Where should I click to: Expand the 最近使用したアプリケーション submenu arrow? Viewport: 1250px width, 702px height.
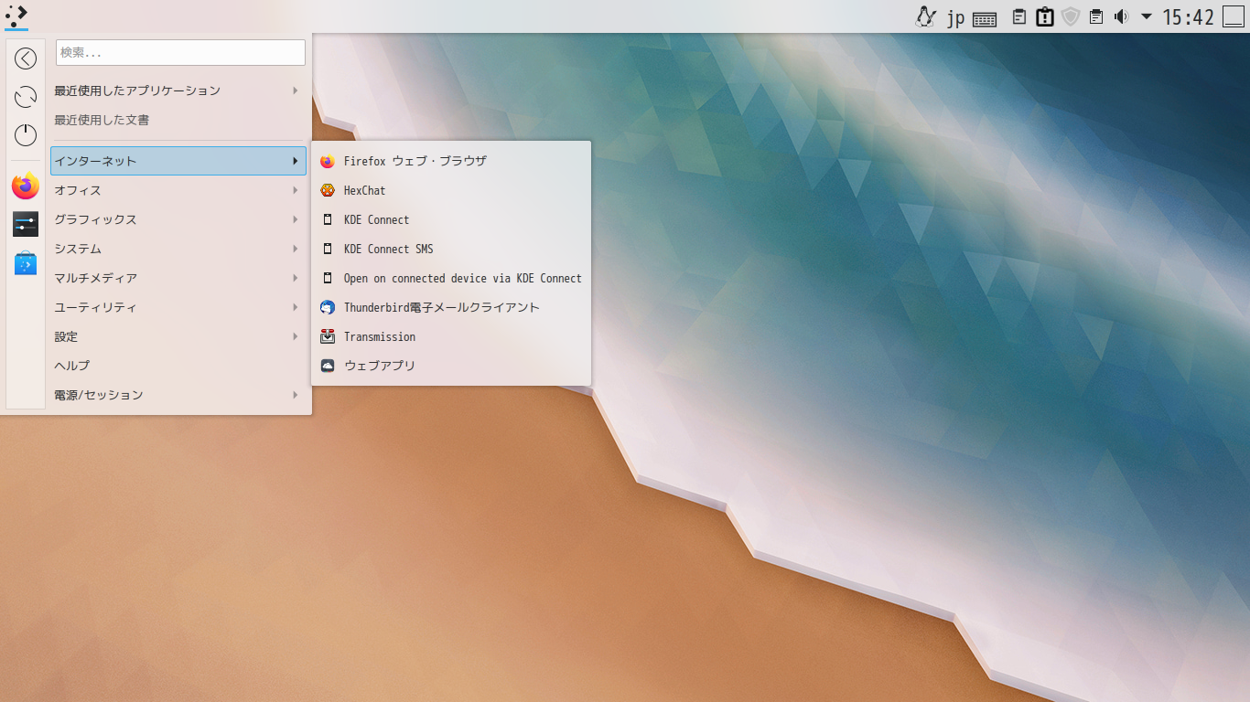pyautogui.click(x=295, y=90)
